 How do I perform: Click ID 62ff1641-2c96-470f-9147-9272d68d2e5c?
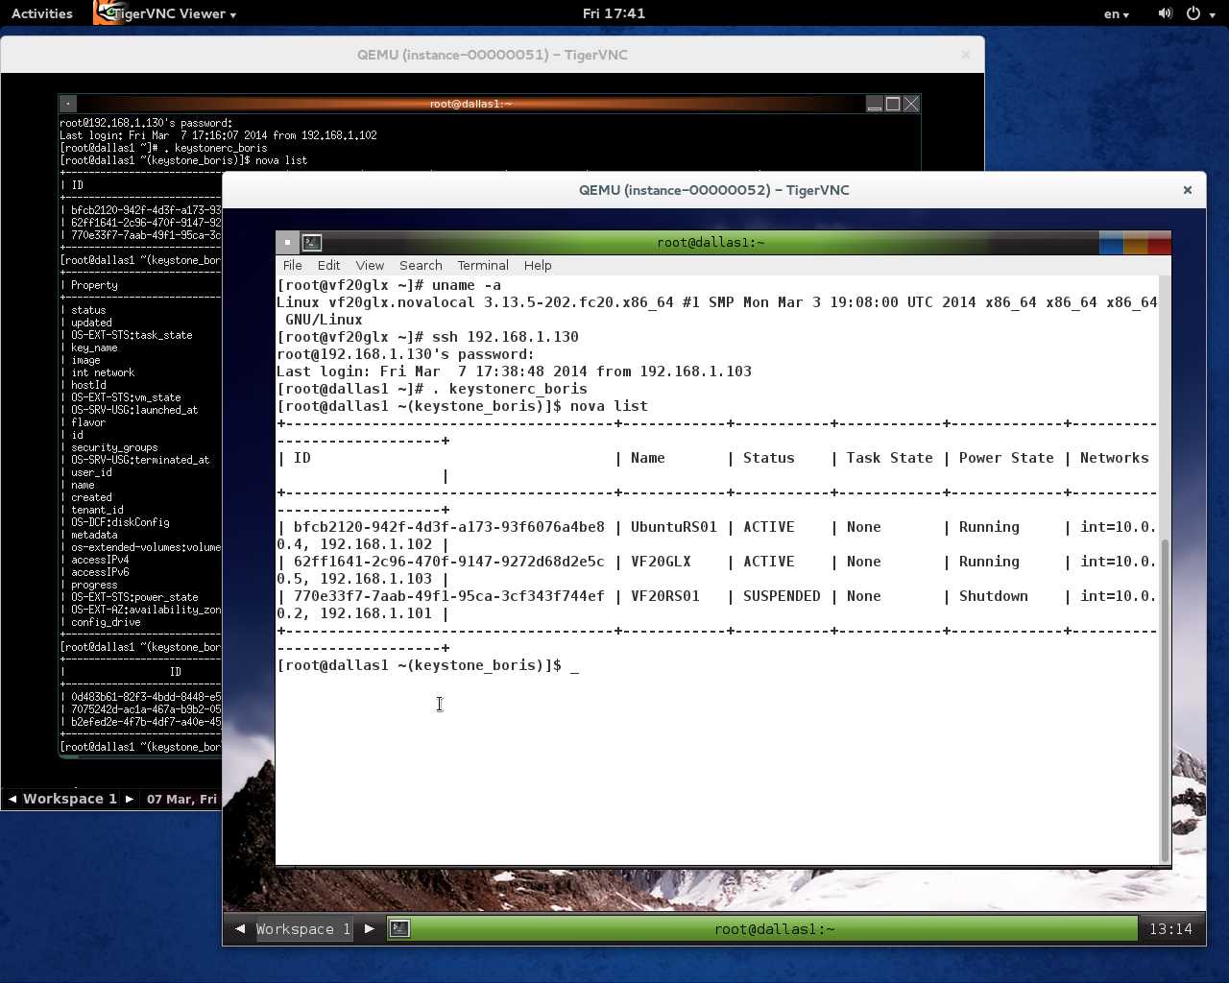pyautogui.click(x=449, y=562)
